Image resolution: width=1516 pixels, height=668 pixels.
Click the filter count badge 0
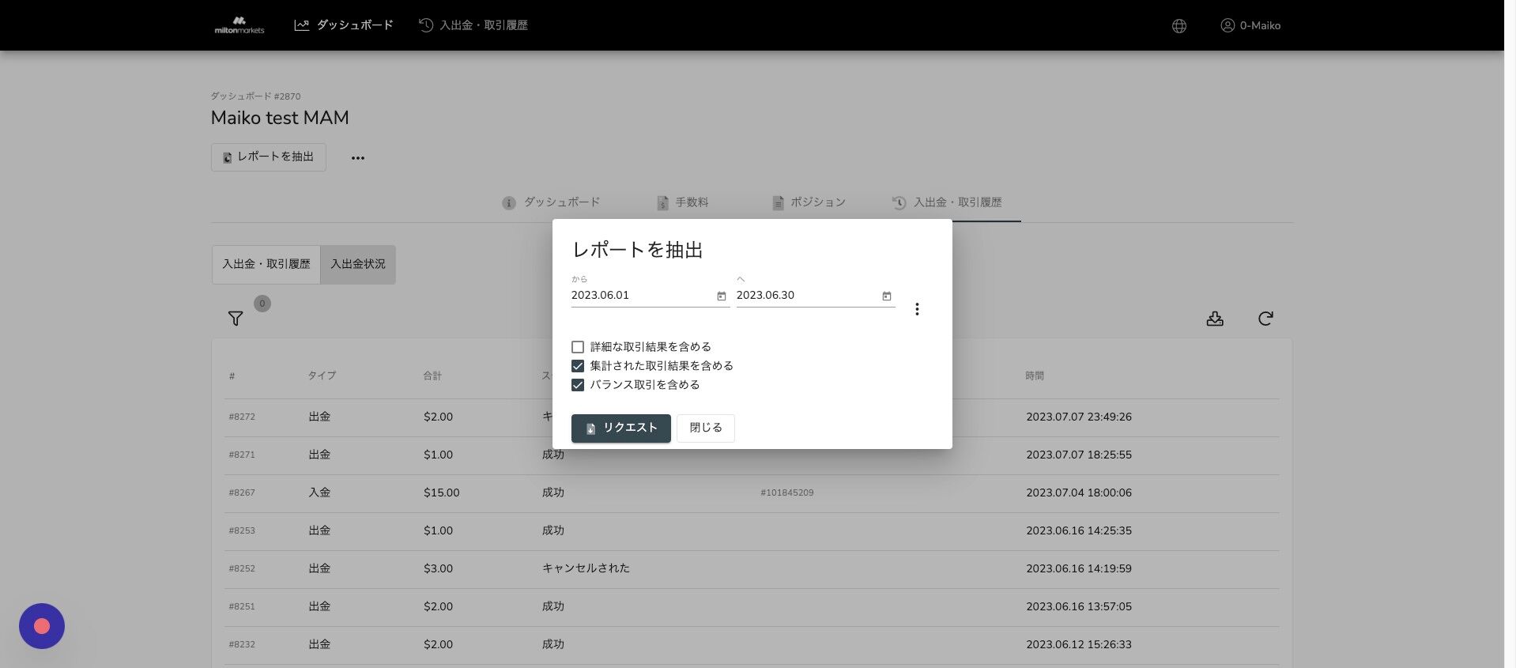(262, 304)
